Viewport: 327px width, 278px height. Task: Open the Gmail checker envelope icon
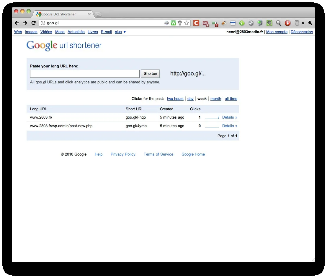coord(205,23)
